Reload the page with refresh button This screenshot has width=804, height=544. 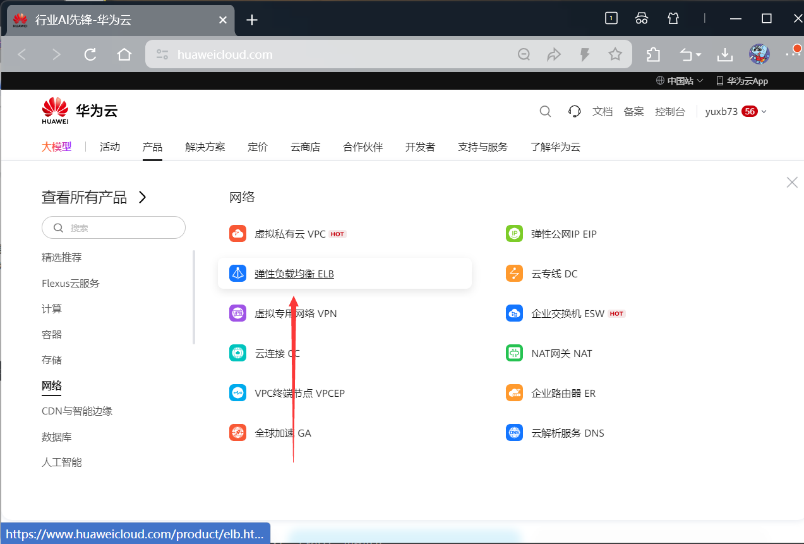(x=90, y=55)
